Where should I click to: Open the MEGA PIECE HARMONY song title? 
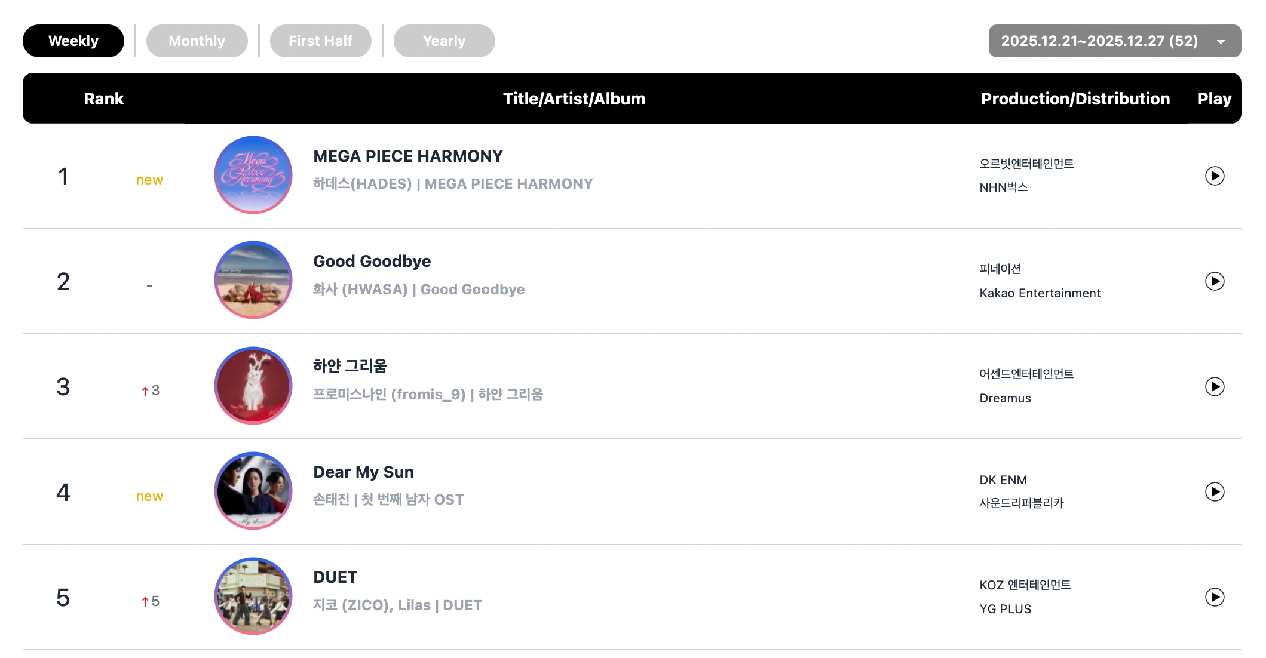[408, 156]
